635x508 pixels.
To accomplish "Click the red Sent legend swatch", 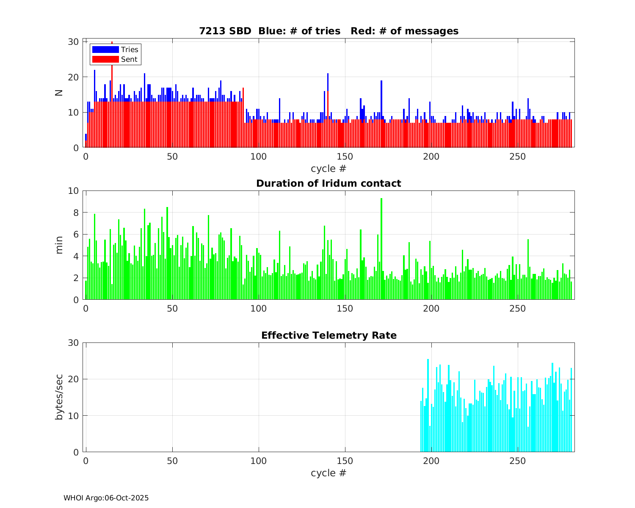I will click(105, 59).
